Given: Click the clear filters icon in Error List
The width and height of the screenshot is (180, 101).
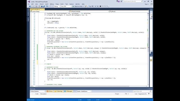Looking at the screenshot, I should pyautogui.click(x=75, y=91).
